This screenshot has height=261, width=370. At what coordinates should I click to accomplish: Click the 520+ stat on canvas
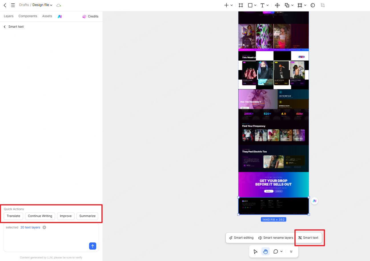point(268,114)
